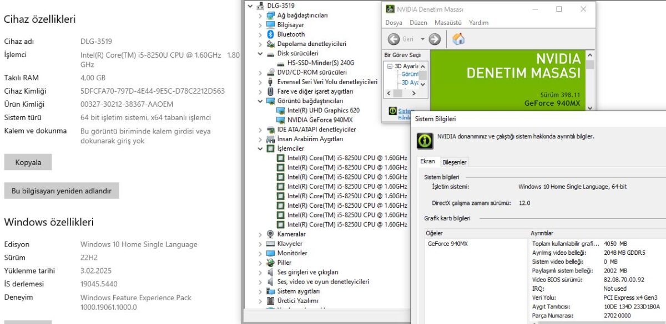Click the DVD/CD-ROM sürücüleri disc icon
Image resolution: width=666 pixels, height=324 pixels.
[x=270, y=73]
